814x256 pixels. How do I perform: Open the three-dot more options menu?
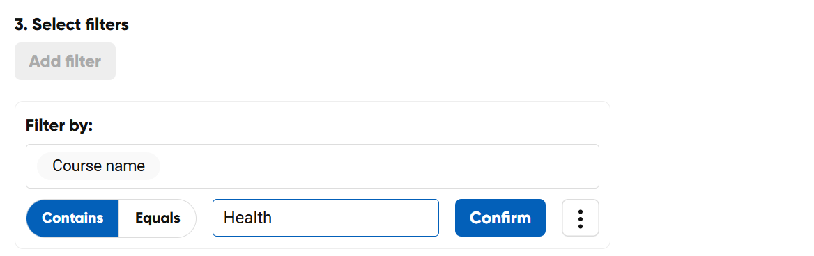(581, 218)
